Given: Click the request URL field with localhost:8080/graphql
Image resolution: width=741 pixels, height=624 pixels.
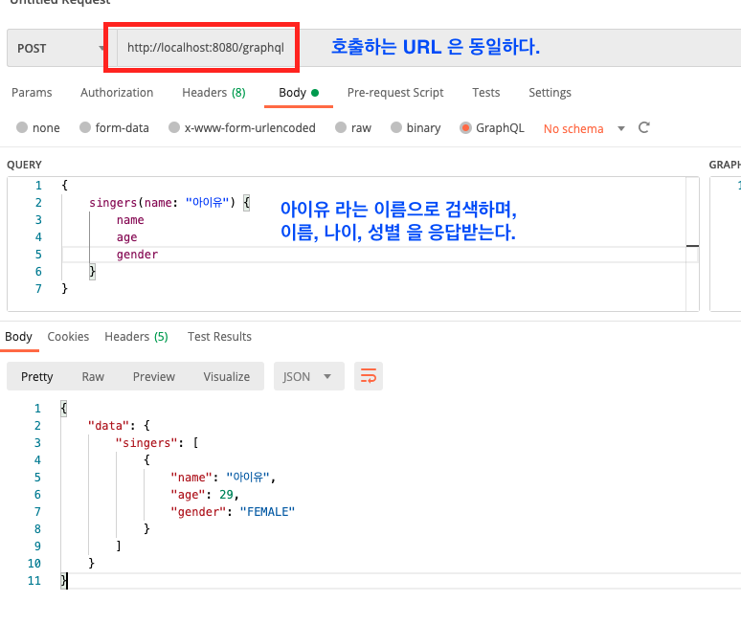Looking at the screenshot, I should (x=206, y=47).
